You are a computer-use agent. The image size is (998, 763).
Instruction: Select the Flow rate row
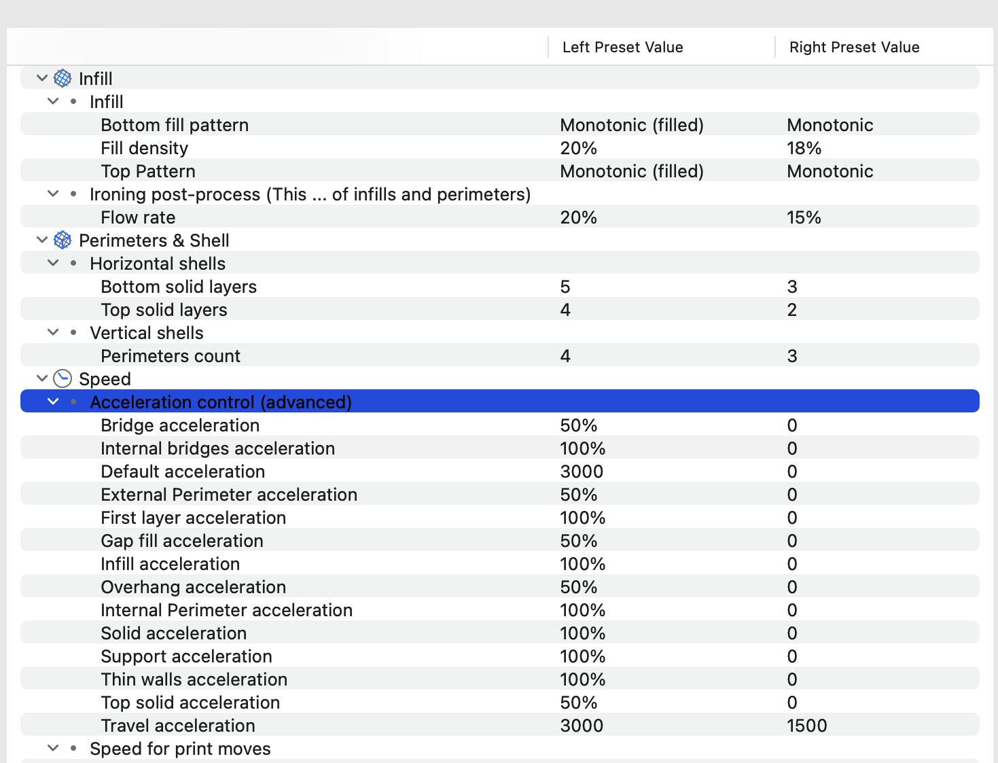pos(500,217)
